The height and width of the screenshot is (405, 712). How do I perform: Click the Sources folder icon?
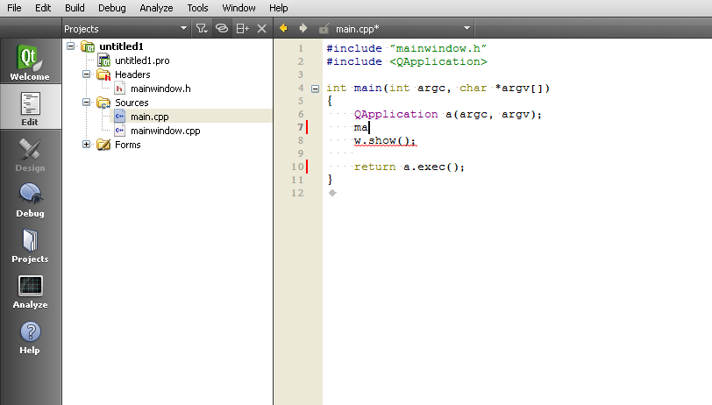(x=103, y=103)
